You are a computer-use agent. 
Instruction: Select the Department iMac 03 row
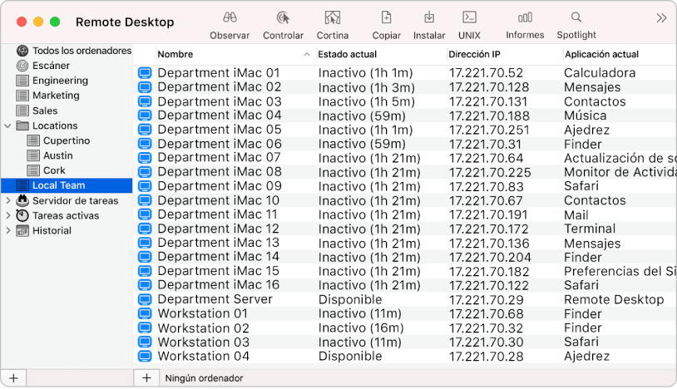[x=405, y=101]
